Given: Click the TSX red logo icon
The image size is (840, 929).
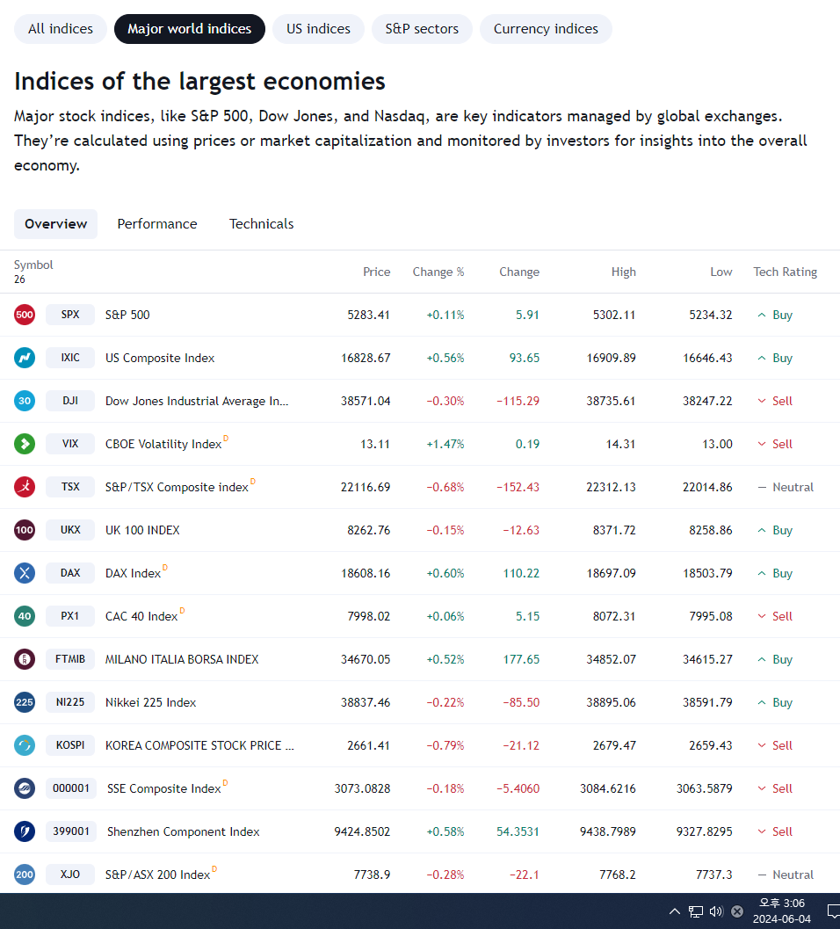Looking at the screenshot, I should [25, 487].
